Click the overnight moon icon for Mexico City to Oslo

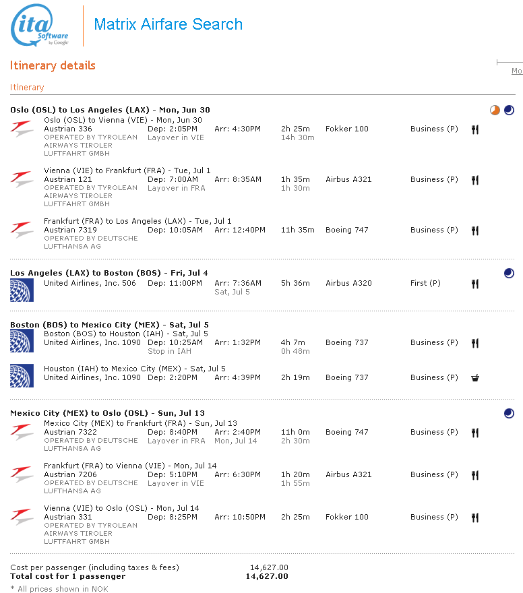click(509, 413)
